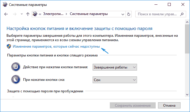The width and height of the screenshot is (190, 112).
Task: Click the scrollbar down arrow
Action: click(x=187, y=95)
